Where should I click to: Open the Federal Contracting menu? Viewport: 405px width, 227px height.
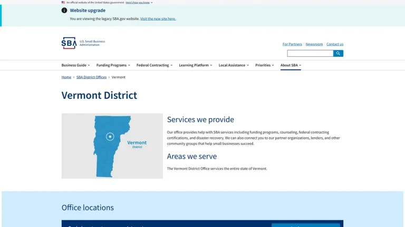(x=155, y=65)
